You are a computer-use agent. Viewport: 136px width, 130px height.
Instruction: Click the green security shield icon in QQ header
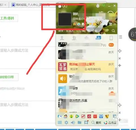pyautogui.click(x=103, y=5)
